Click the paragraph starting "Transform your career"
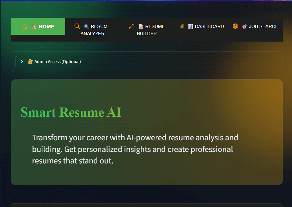The image size is (292, 207). point(135,149)
